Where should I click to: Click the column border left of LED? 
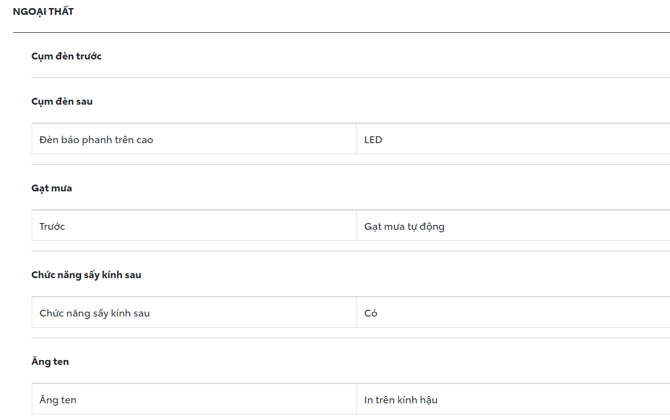[356, 140]
